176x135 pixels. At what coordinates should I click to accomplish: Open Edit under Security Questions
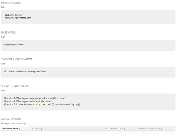[x=3, y=91]
